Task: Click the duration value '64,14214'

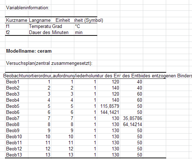Action: (x=131, y=124)
